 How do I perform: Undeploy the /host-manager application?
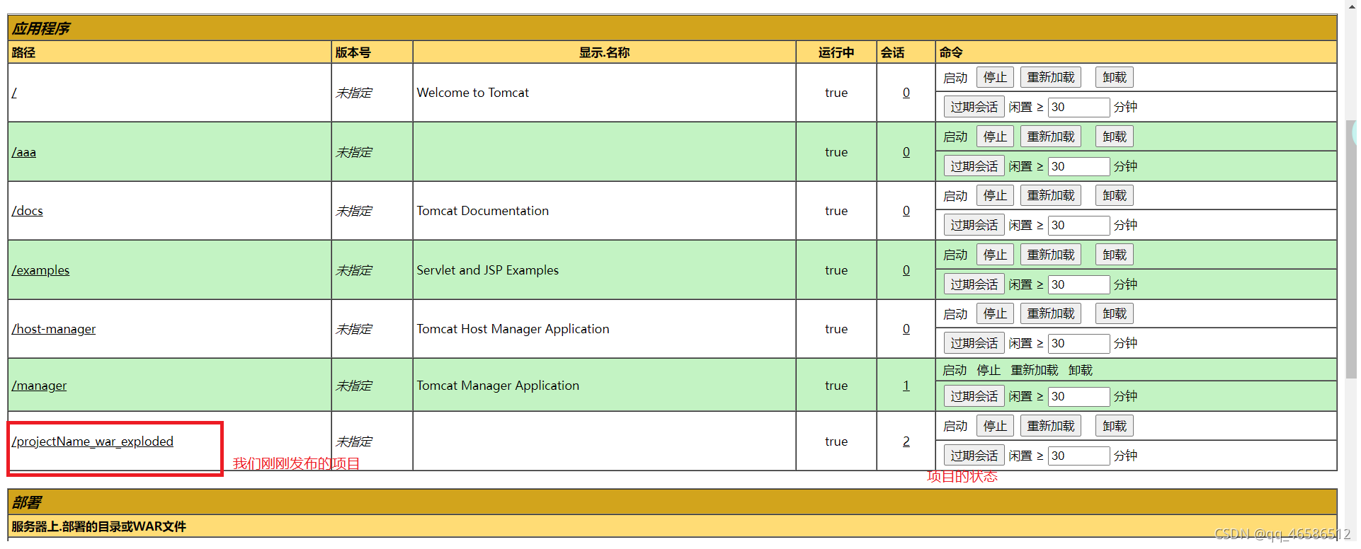tap(1115, 313)
